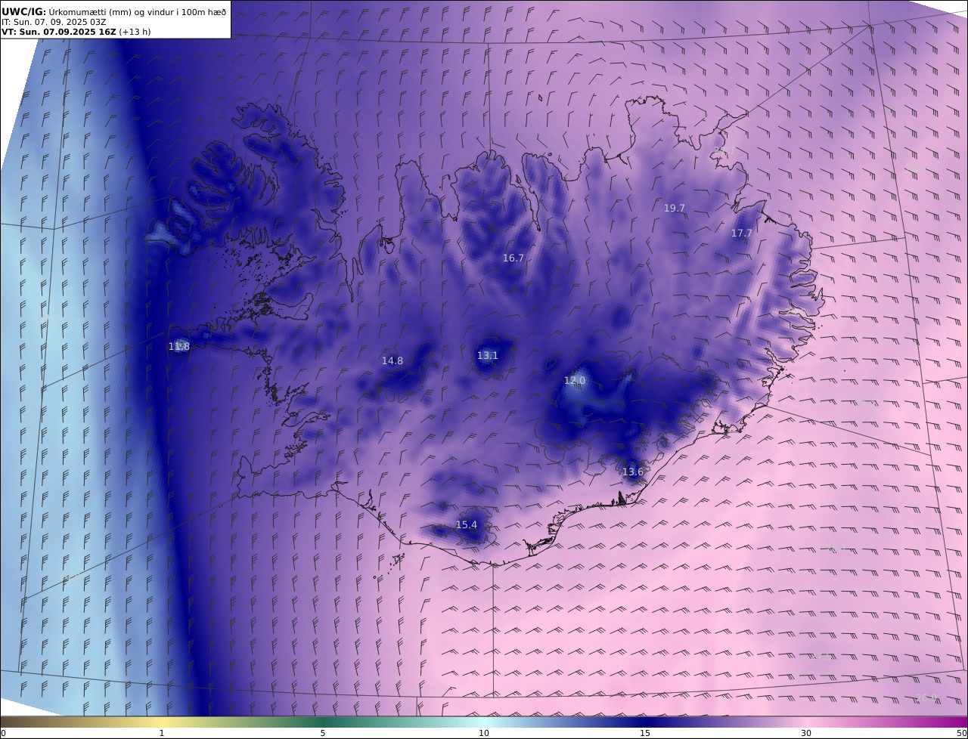Click the 13.1 value label
This screenshot has height=739, width=968.
tap(487, 356)
